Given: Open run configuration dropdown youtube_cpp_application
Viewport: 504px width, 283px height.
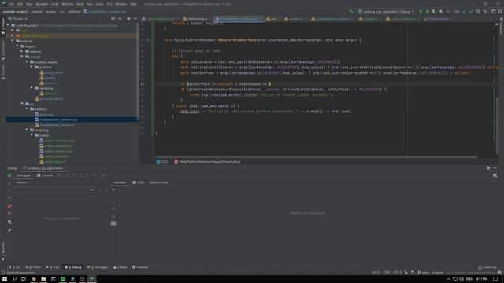Looking at the screenshot, I should tap(387, 11).
